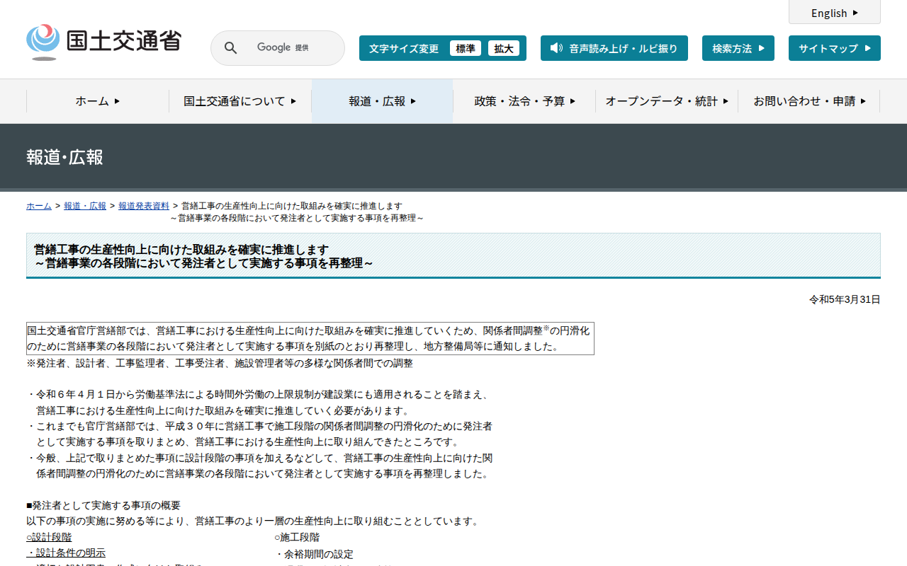Screen dimensions: 907x566
Task: Click the ○設計段階 underlined heading
Action: pyautogui.click(x=49, y=538)
